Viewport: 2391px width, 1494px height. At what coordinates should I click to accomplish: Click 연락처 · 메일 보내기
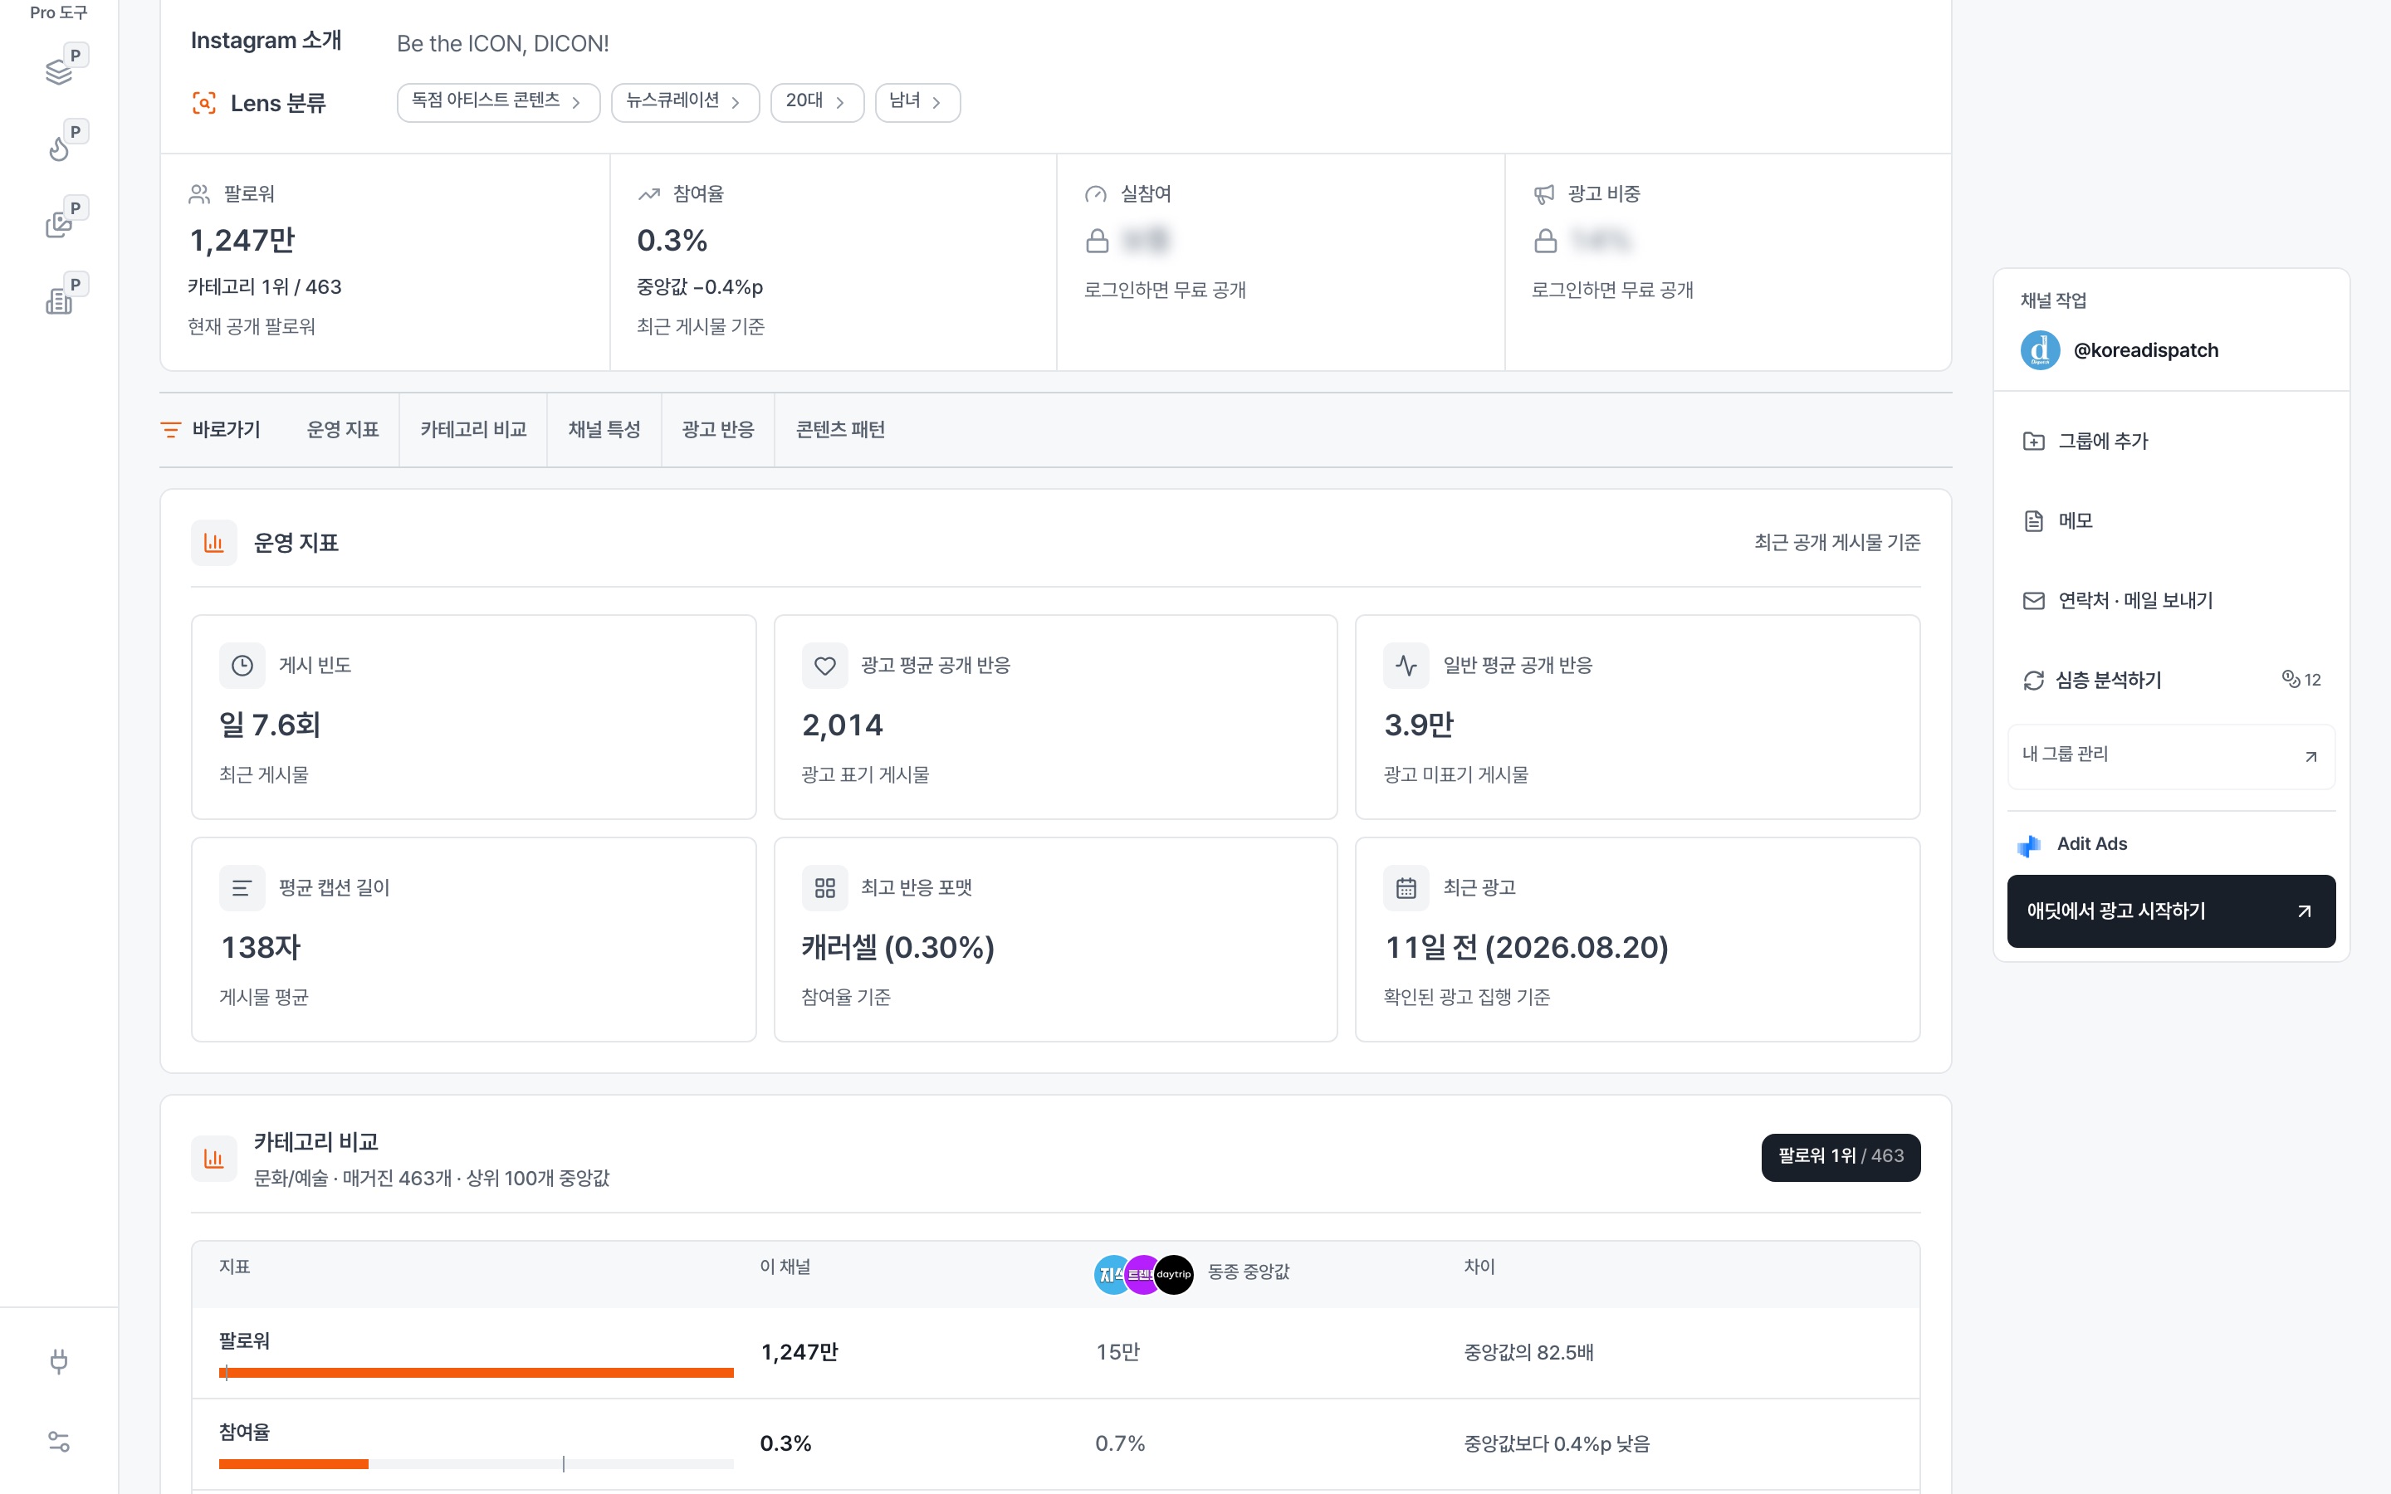pos(2171,601)
